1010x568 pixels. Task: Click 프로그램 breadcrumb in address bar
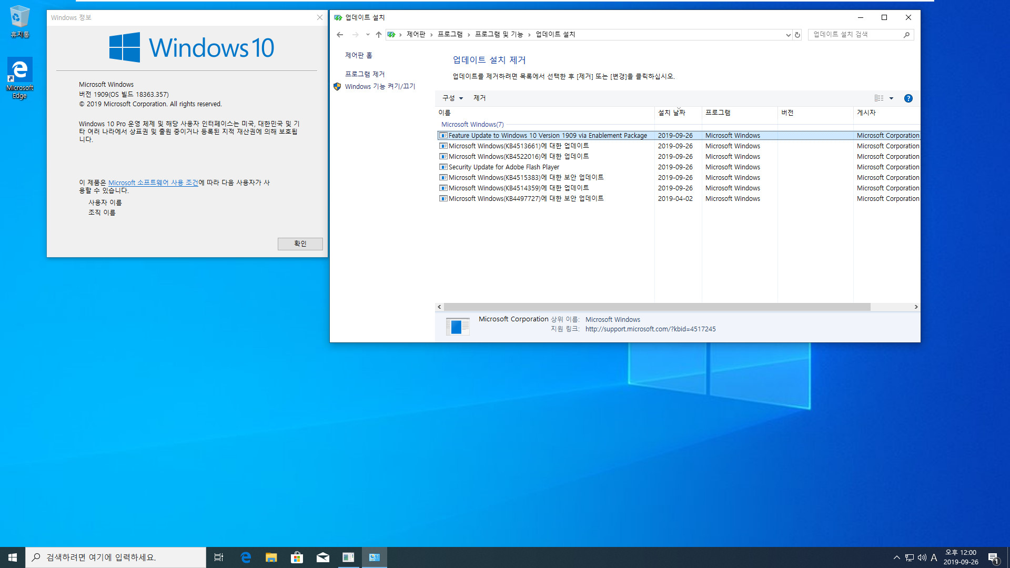click(x=450, y=35)
